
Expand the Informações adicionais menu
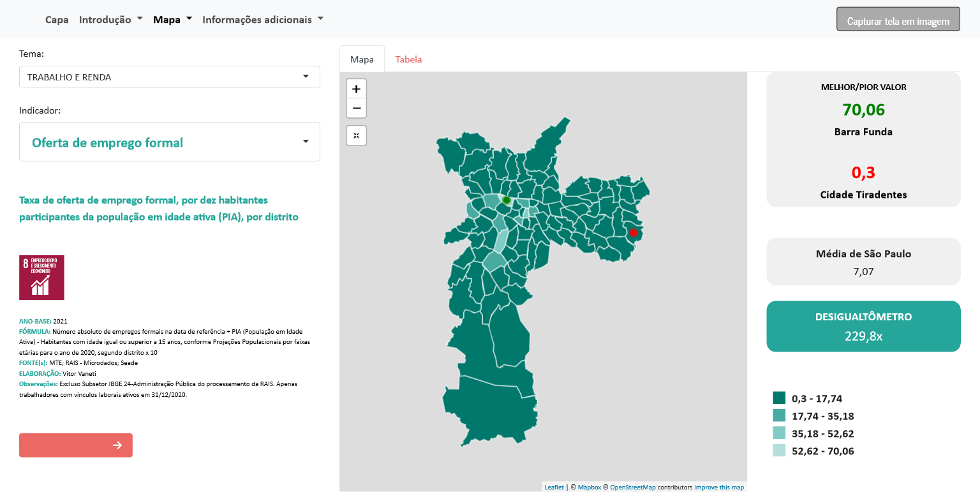click(262, 20)
